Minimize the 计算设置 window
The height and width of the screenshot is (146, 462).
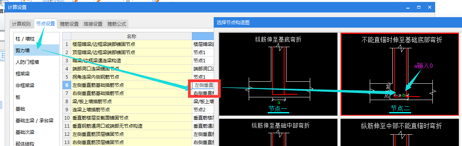(408, 7)
